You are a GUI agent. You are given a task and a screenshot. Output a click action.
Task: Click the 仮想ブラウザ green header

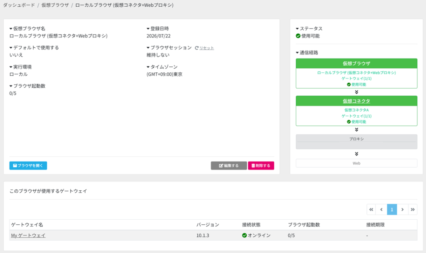point(357,64)
